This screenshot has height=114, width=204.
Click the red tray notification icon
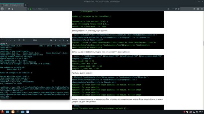[x=184, y=112]
